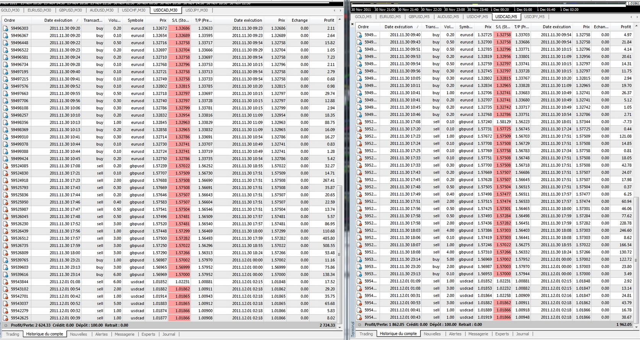Open Experts tab in the right terminal
Screen dimensions: 640x340
(x=502, y=334)
